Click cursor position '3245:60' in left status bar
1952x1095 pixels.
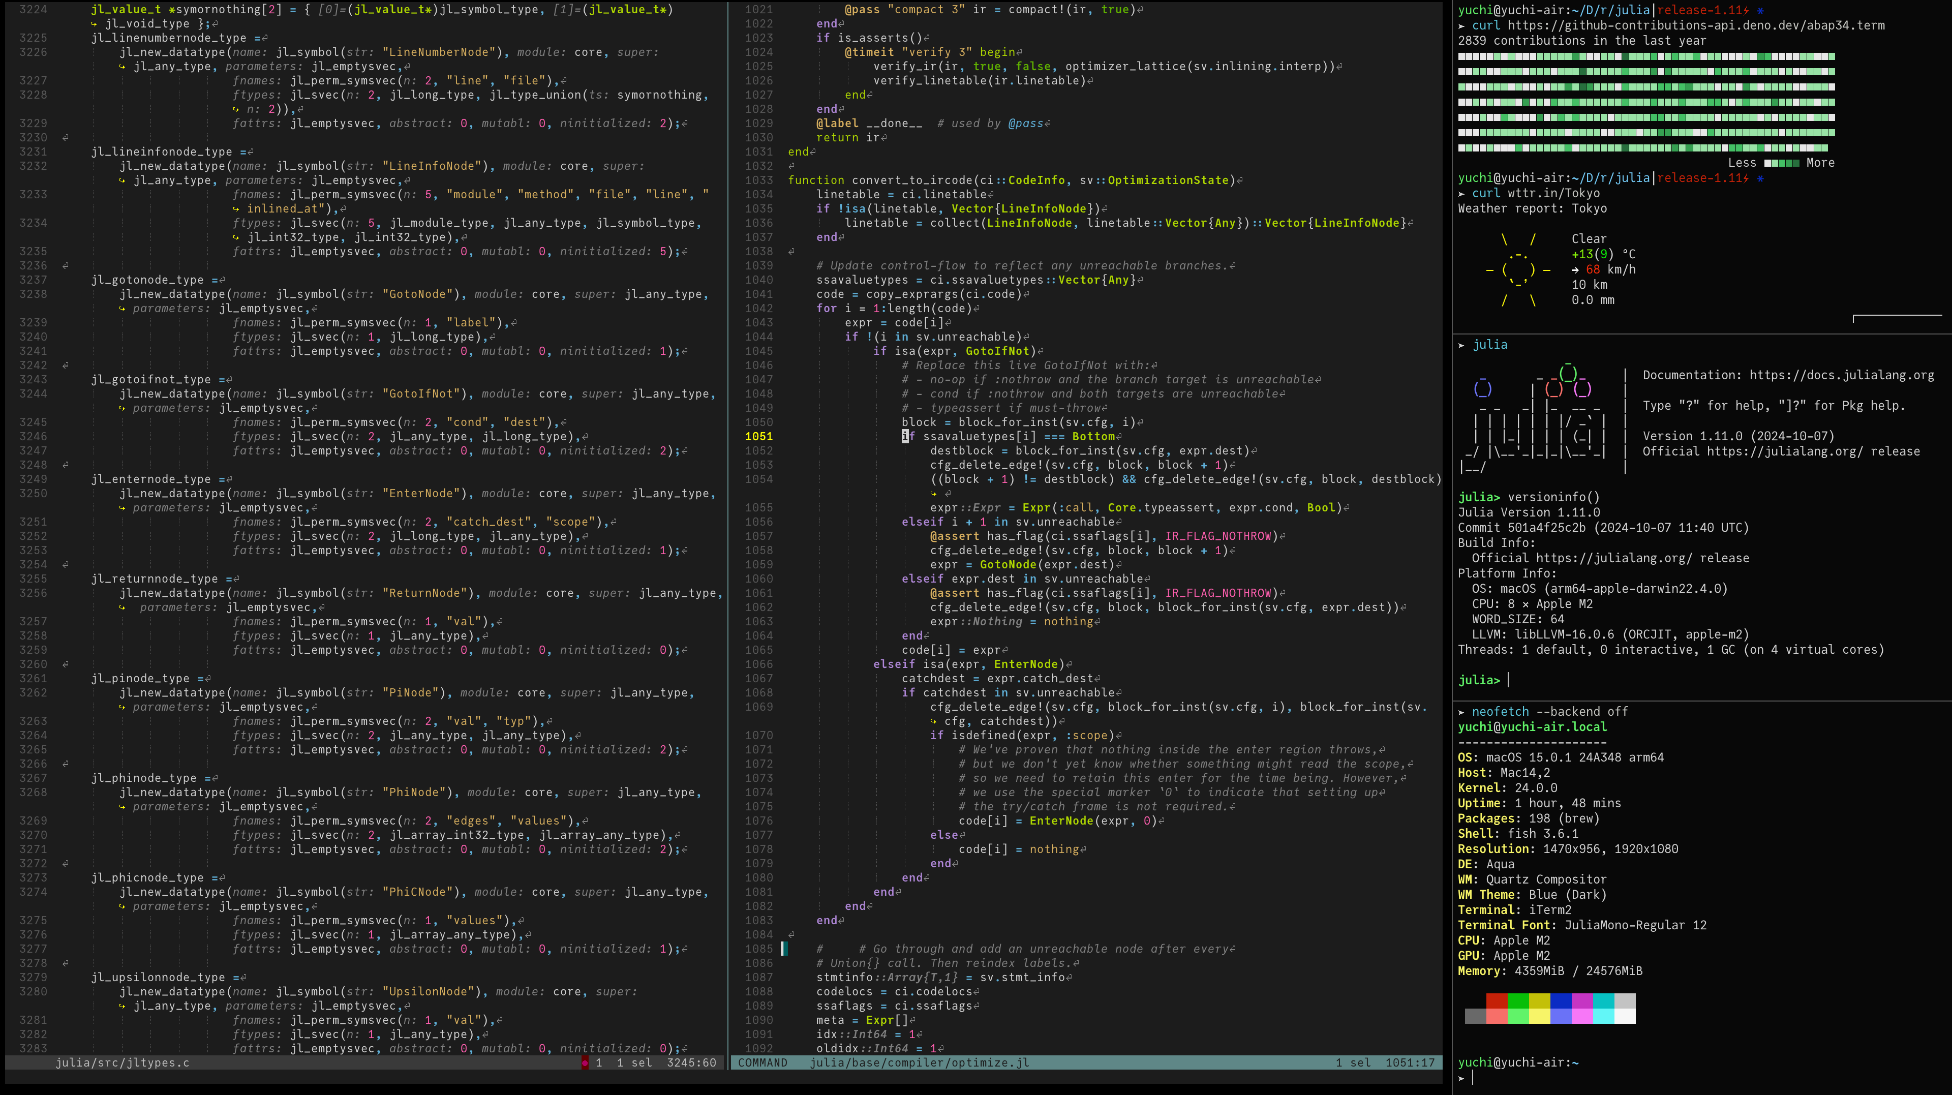click(691, 1062)
